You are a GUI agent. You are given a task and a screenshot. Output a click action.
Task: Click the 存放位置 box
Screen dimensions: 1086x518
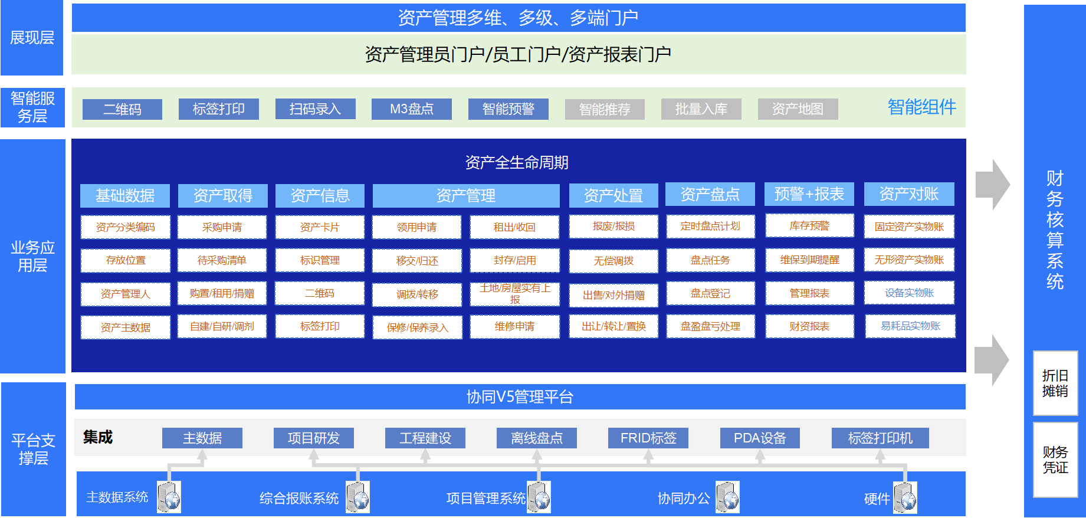point(125,260)
